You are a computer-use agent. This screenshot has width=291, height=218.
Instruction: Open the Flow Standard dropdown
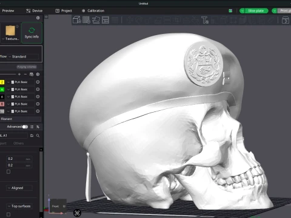(x=22, y=57)
